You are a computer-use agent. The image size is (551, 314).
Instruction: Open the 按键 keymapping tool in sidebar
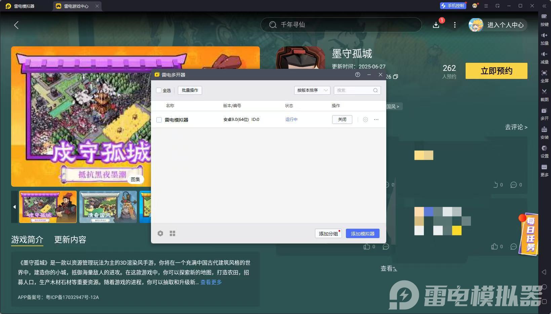click(544, 20)
